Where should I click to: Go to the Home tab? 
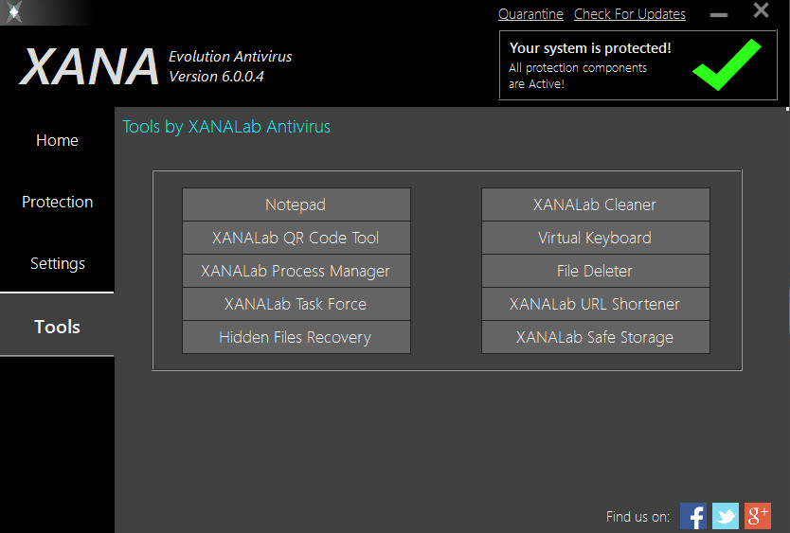[x=57, y=140]
